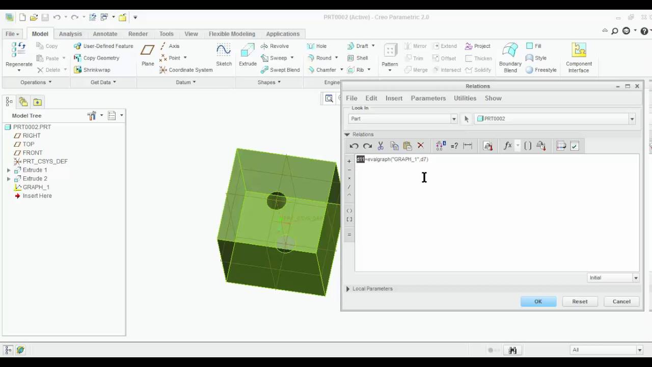Click the Shrinkwrap tool
652x367 pixels.
92,70
